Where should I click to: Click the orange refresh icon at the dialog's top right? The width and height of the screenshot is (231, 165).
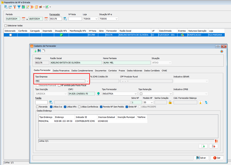tap(221, 51)
